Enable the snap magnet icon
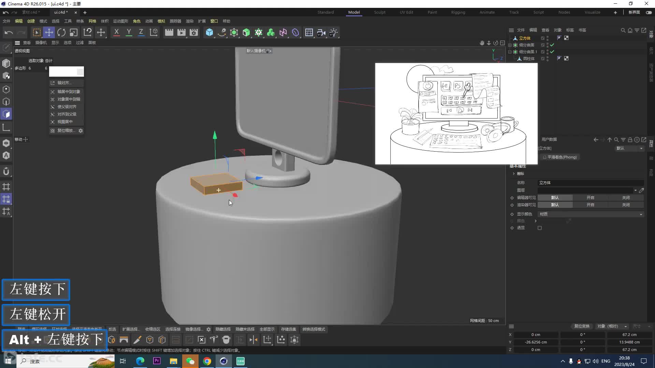This screenshot has width=655, height=368. point(6,171)
